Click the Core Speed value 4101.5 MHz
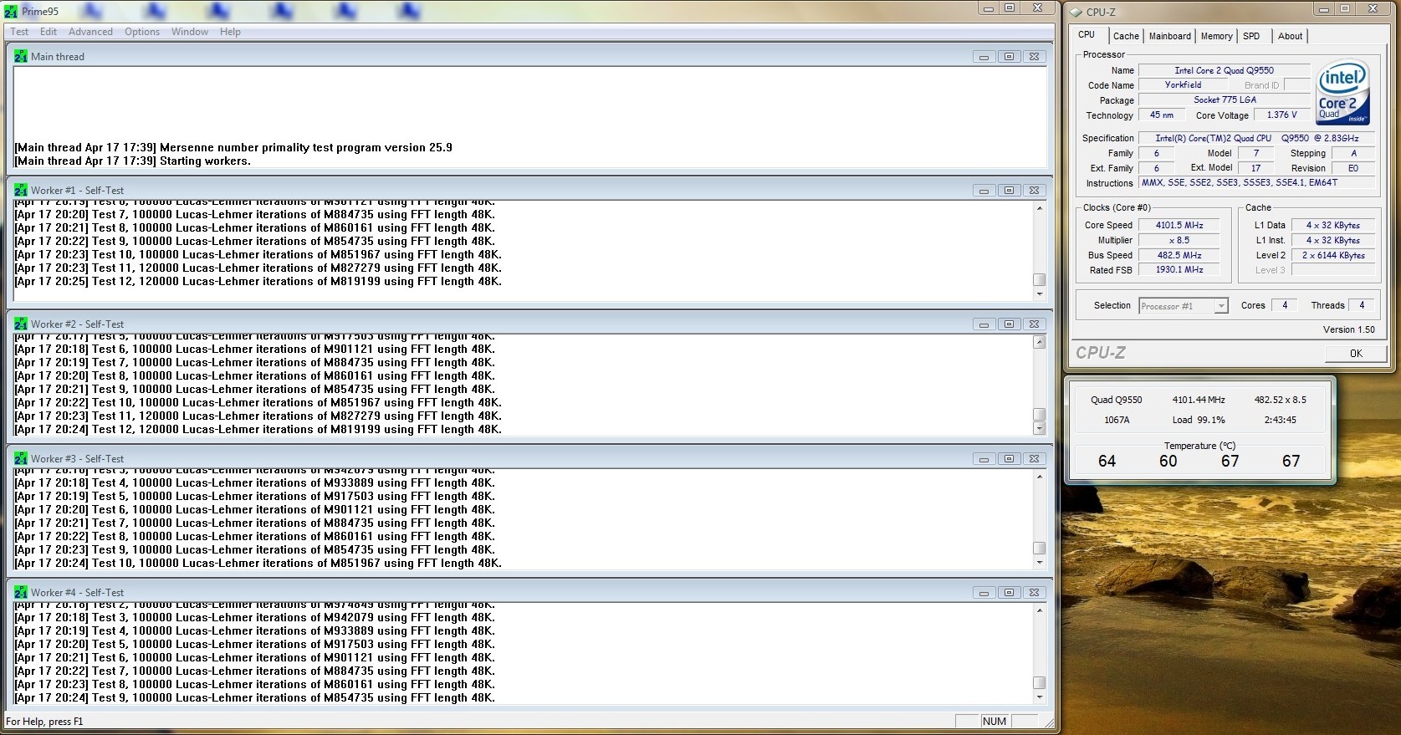The width and height of the screenshot is (1401, 735). [1179, 225]
